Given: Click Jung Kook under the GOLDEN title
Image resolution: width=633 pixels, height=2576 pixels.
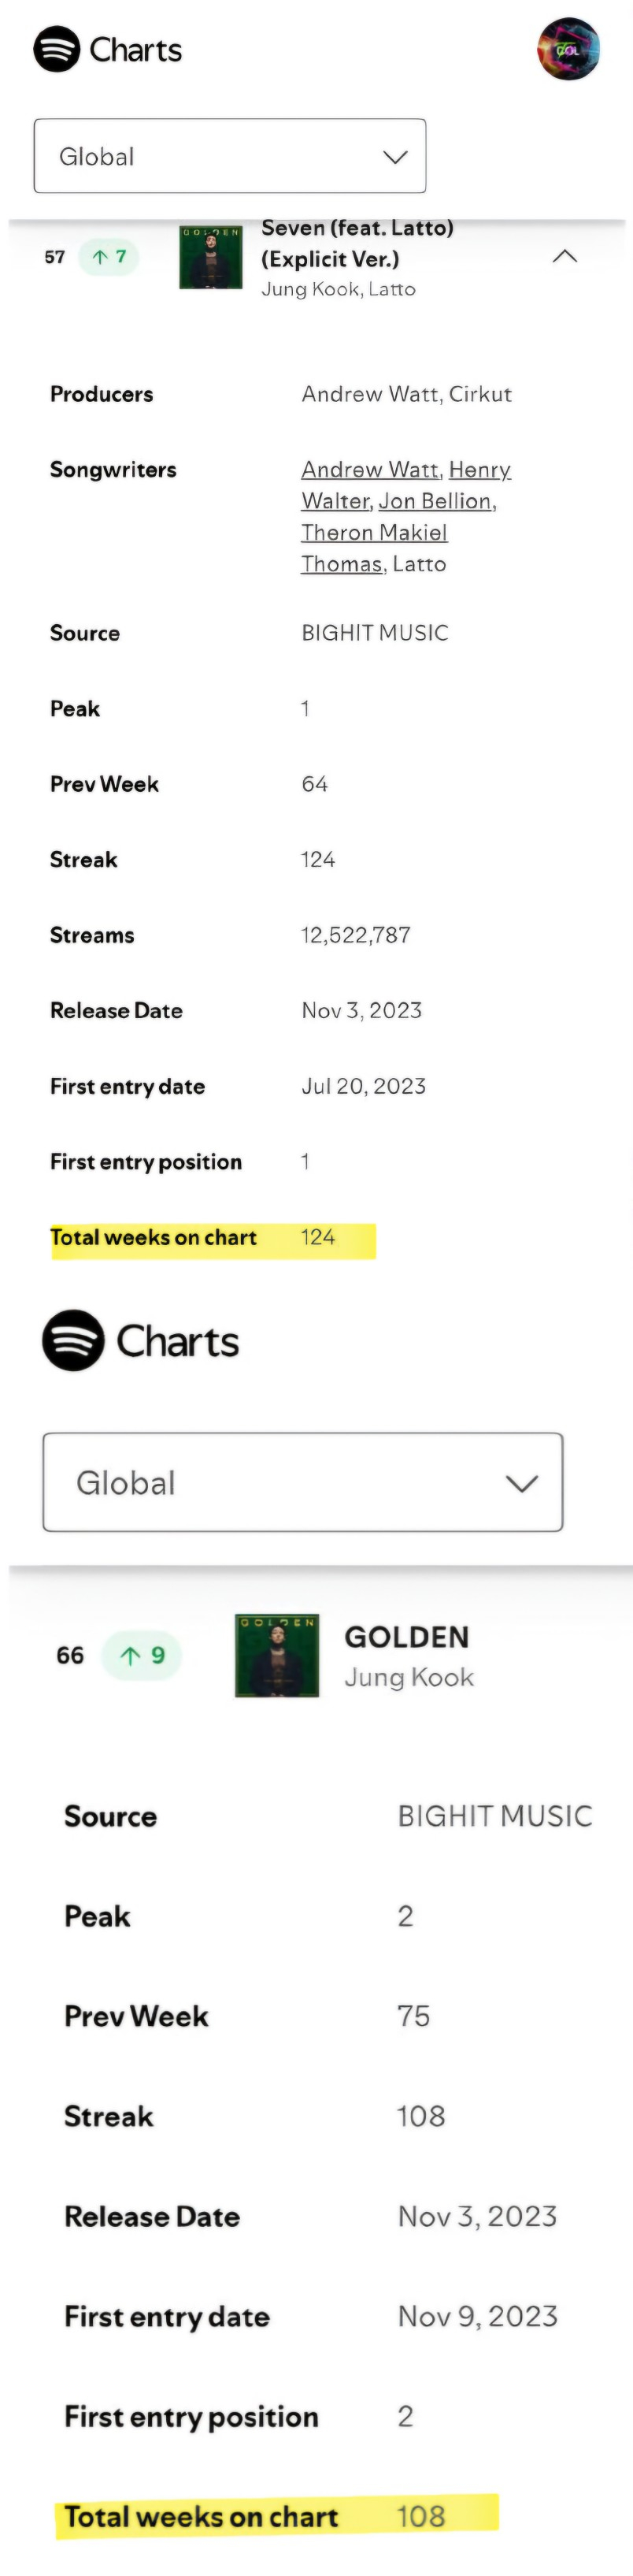Looking at the screenshot, I should point(409,1677).
